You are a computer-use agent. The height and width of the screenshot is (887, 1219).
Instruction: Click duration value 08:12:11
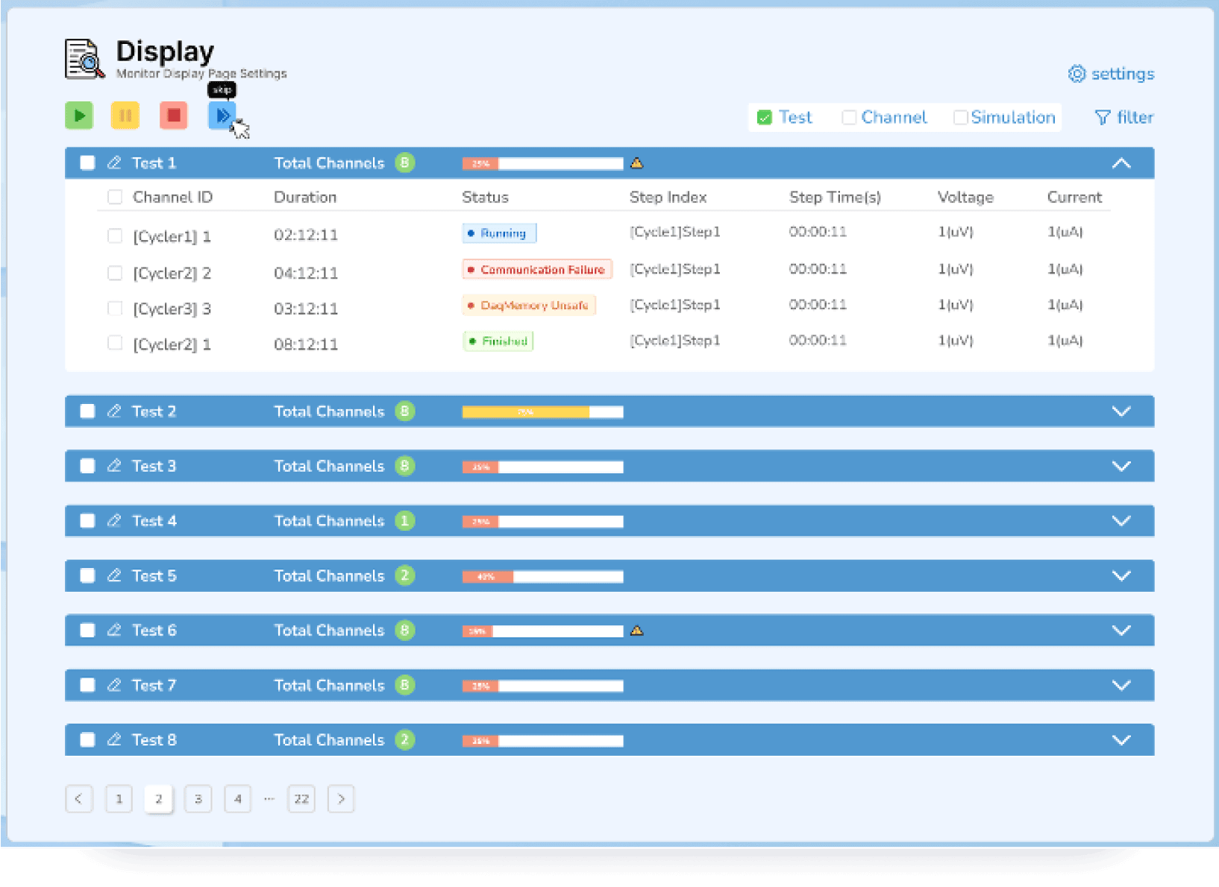point(306,344)
